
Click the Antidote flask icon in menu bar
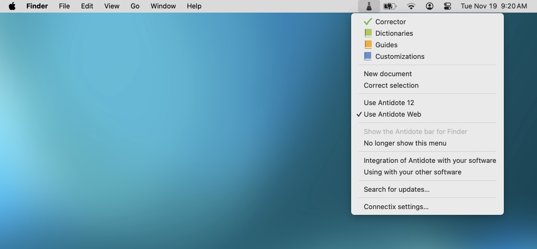[x=369, y=6]
